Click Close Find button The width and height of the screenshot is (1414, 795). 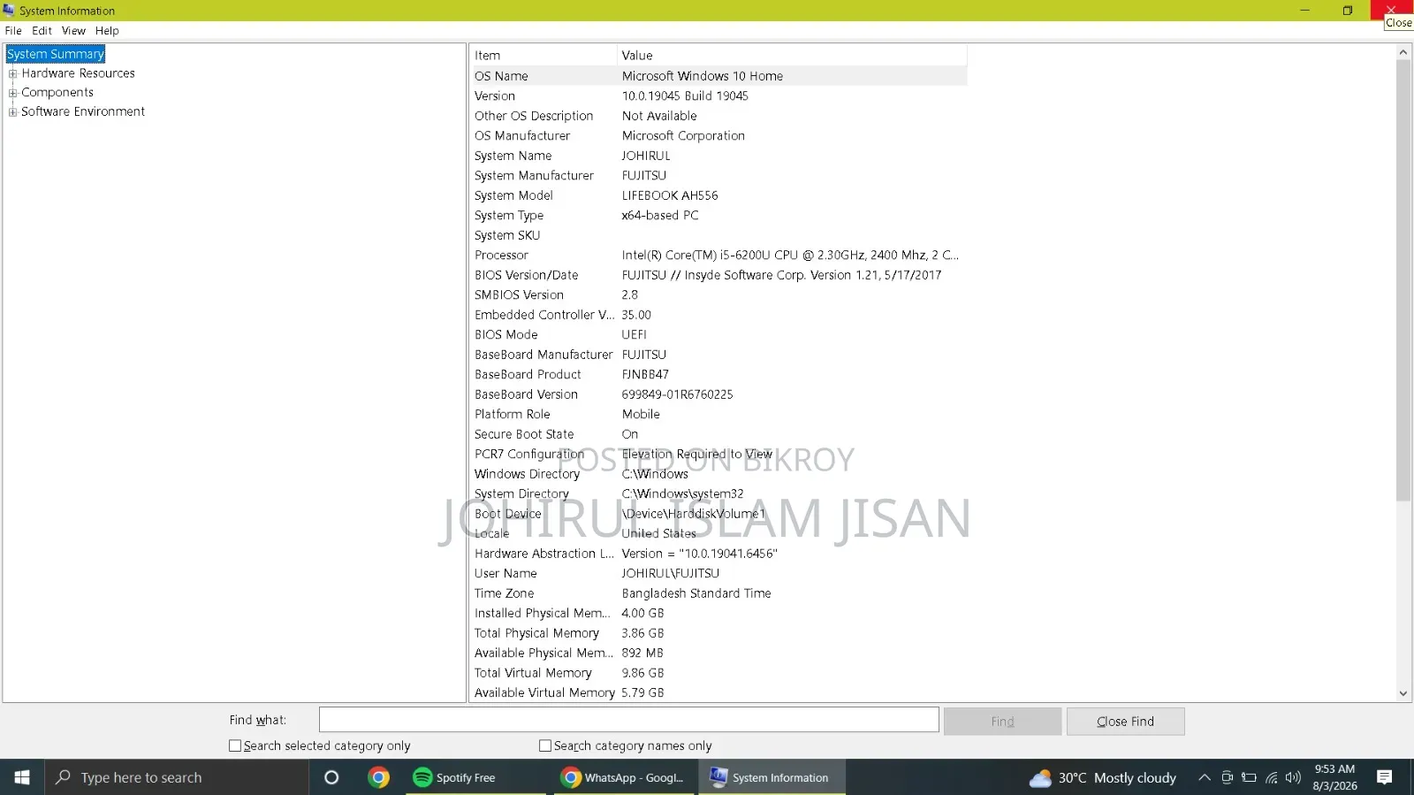1125,722
